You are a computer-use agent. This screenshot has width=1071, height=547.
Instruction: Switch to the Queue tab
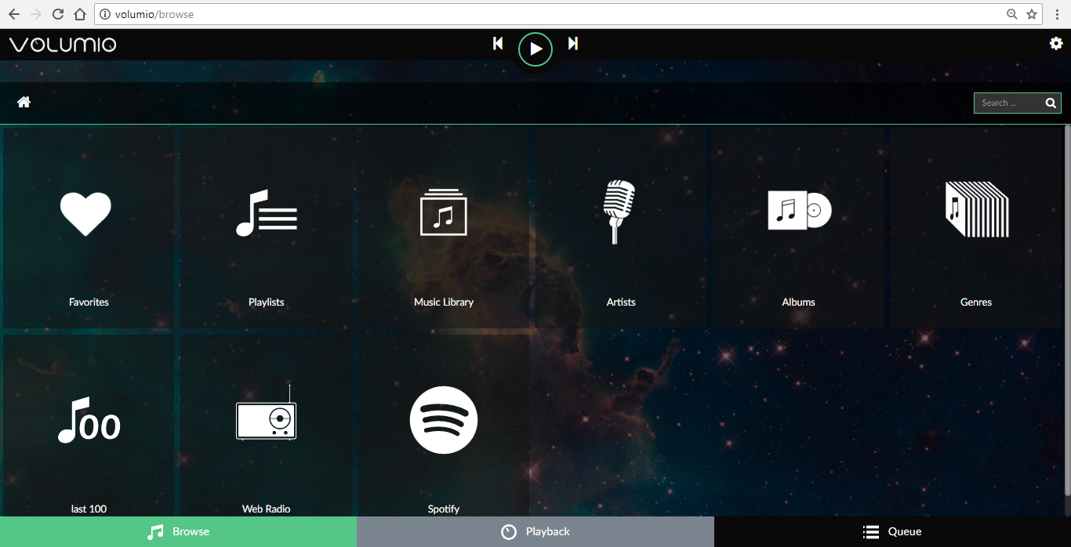(x=892, y=532)
